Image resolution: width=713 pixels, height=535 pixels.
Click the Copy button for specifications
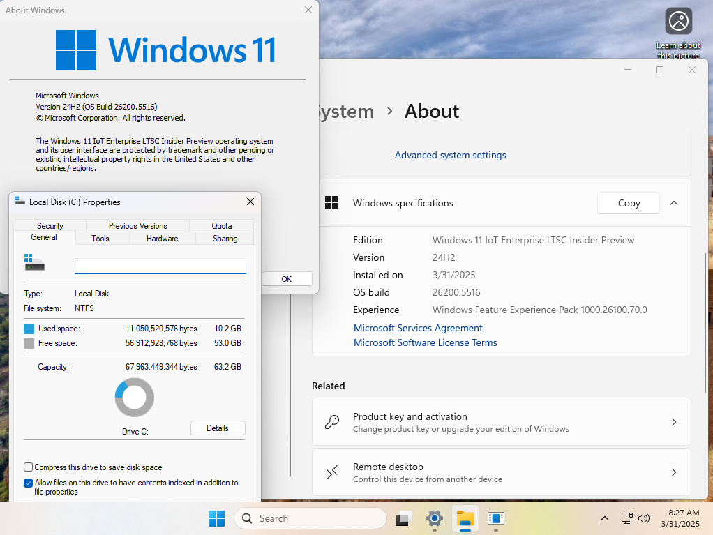629,203
